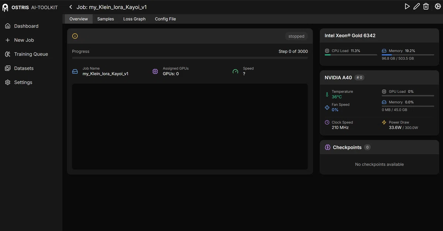Click the '33.6W / 300.0W' power value
This screenshot has width=443, height=231.
pyautogui.click(x=403, y=127)
